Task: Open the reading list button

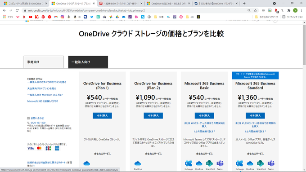Action: click(x=293, y=17)
